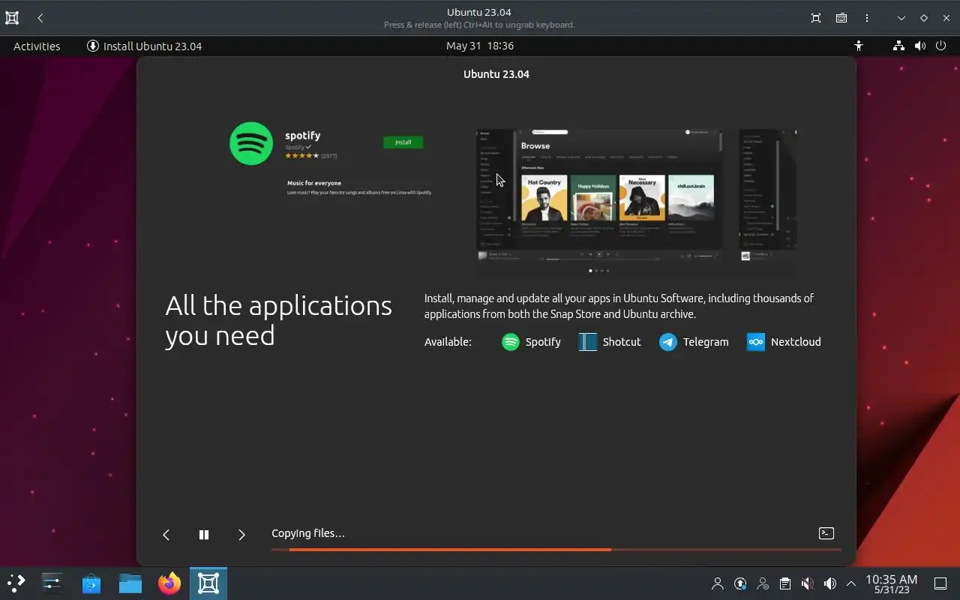Click the power icon in guest top bar
The height and width of the screenshot is (600, 960).
click(x=941, y=46)
